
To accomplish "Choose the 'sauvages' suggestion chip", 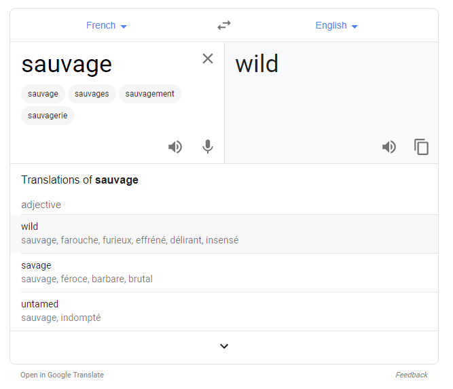I will pyautogui.click(x=92, y=94).
